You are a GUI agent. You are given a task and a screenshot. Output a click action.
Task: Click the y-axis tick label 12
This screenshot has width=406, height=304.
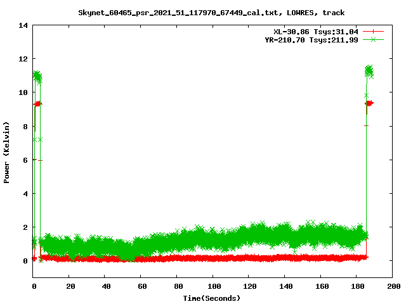tap(23, 59)
